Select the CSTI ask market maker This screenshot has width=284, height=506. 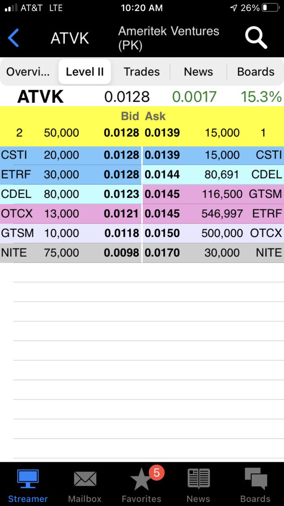point(269,155)
